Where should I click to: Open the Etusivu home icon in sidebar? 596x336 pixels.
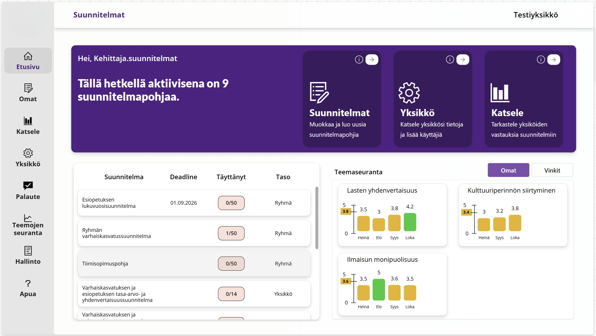(28, 56)
